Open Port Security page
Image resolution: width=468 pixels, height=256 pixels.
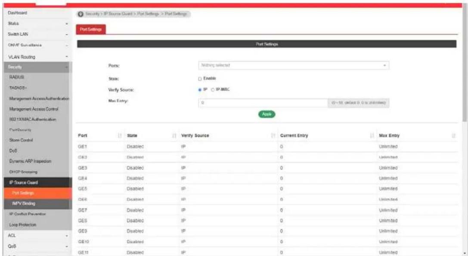(20, 130)
